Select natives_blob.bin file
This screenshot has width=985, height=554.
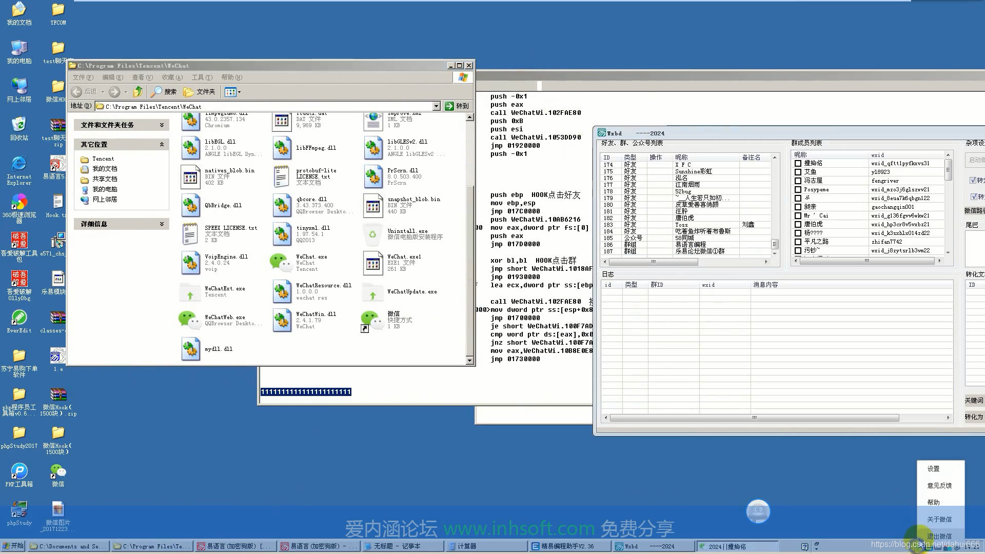click(190, 176)
